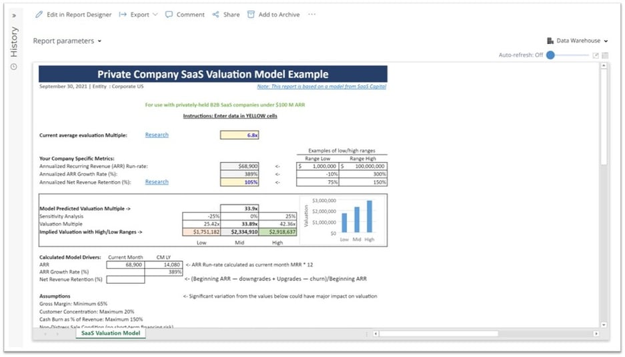This screenshot has height=357, width=625.
Task: Click the 1,000,000 Range Low cell
Action: coord(318,167)
